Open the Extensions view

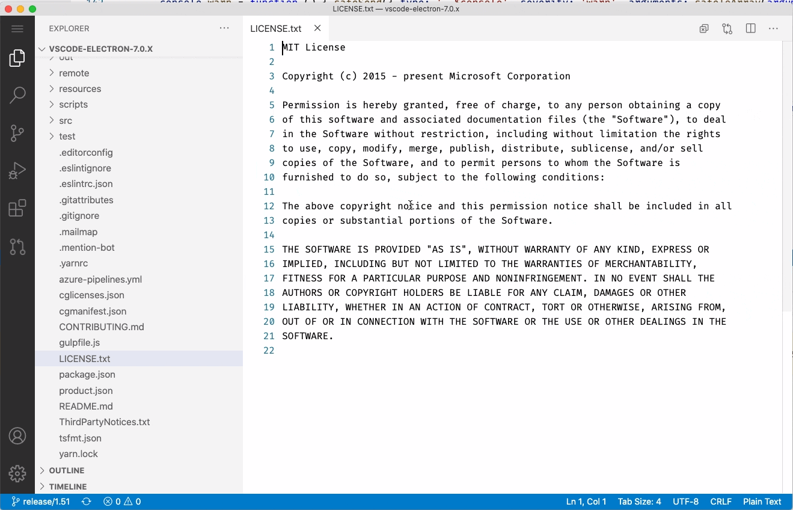pos(17,208)
